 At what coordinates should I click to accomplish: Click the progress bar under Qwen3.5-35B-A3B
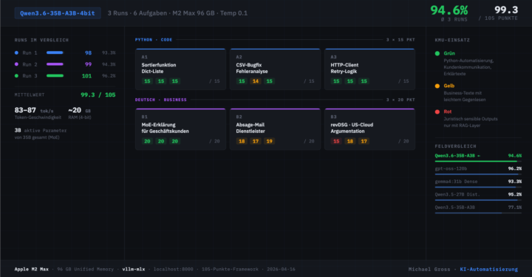[x=478, y=213]
